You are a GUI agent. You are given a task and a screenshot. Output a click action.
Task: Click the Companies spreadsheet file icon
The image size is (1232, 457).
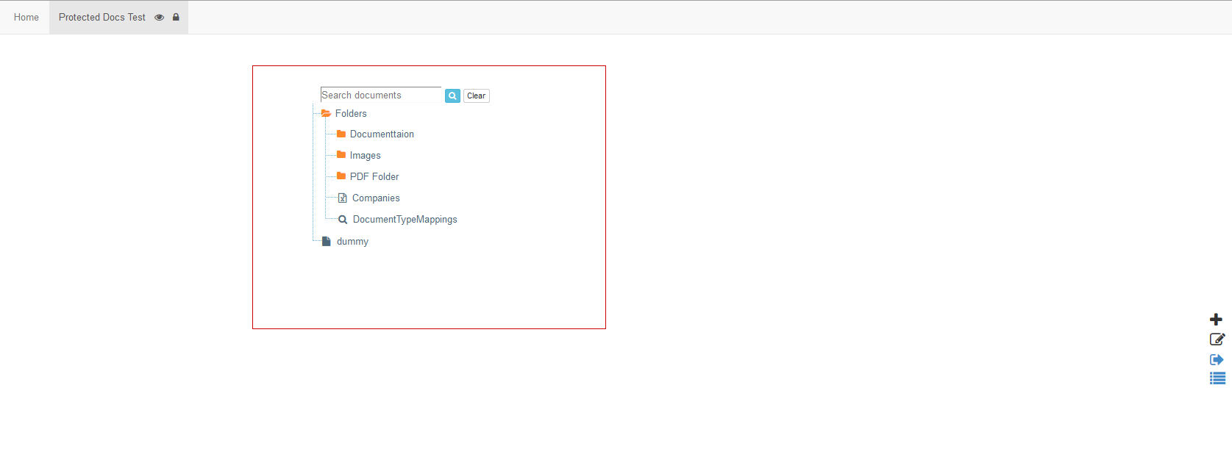tap(342, 198)
